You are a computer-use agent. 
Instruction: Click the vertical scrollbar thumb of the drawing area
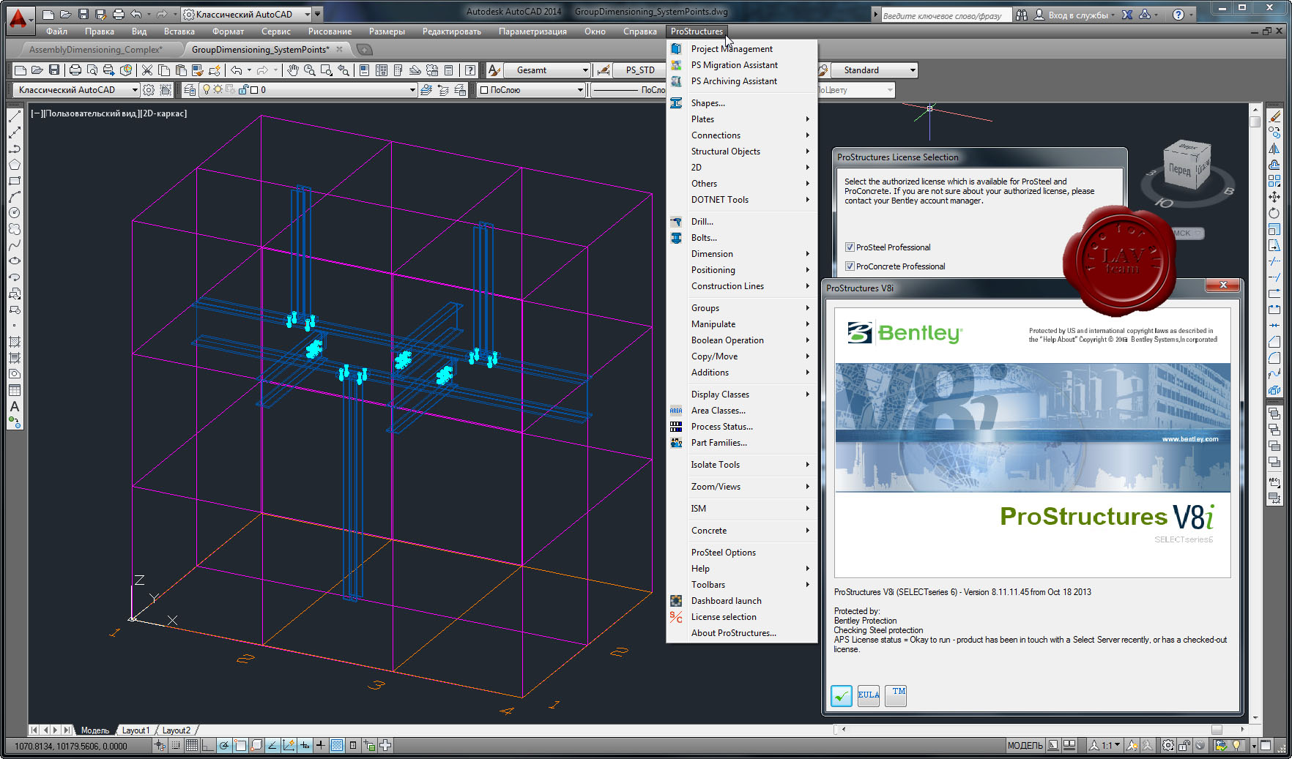click(1255, 122)
